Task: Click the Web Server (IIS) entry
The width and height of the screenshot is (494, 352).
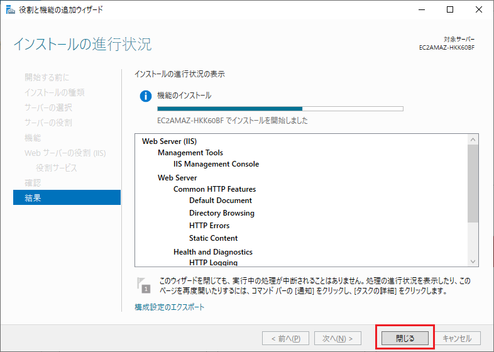Action: 170,141
